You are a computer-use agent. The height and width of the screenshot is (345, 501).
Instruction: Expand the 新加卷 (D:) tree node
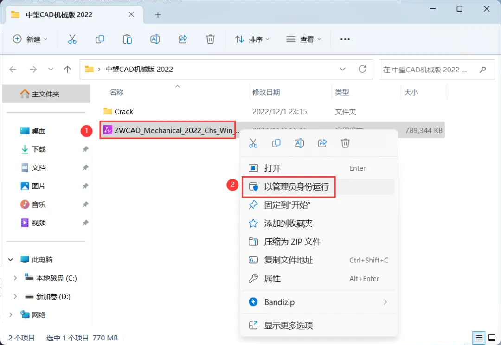click(15, 297)
